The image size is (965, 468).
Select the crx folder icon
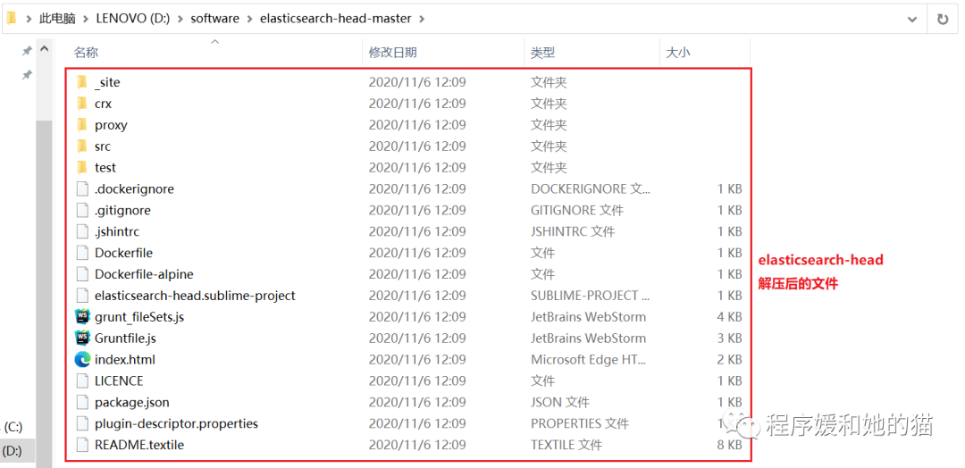pyautogui.click(x=82, y=104)
